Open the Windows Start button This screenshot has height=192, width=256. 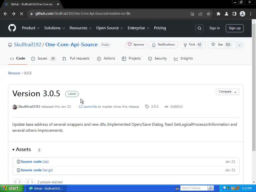pyautogui.click(x=12, y=188)
